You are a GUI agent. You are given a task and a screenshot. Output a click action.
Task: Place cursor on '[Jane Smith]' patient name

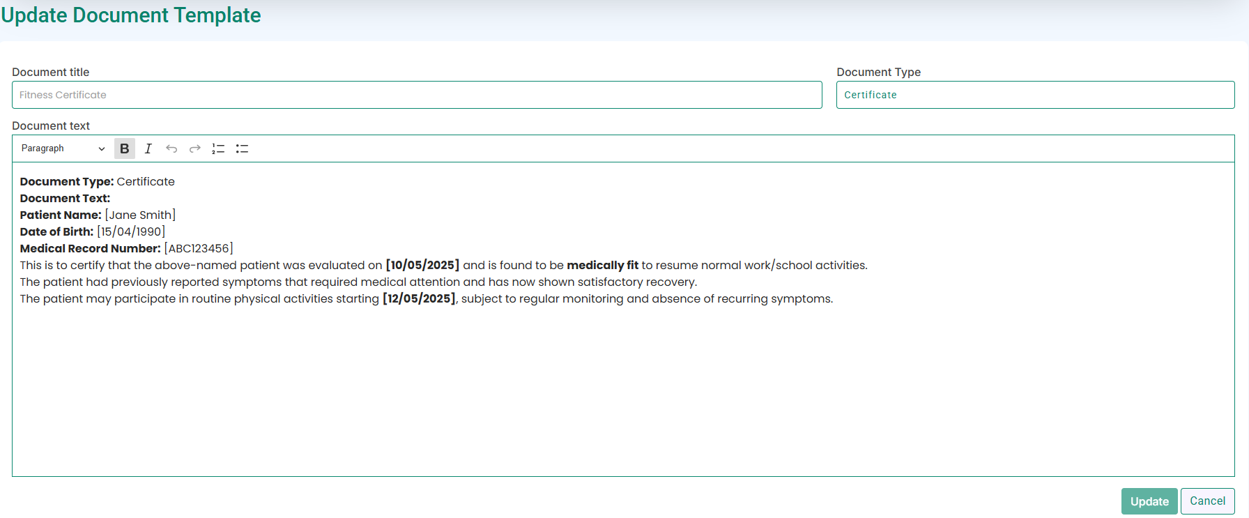tap(140, 215)
